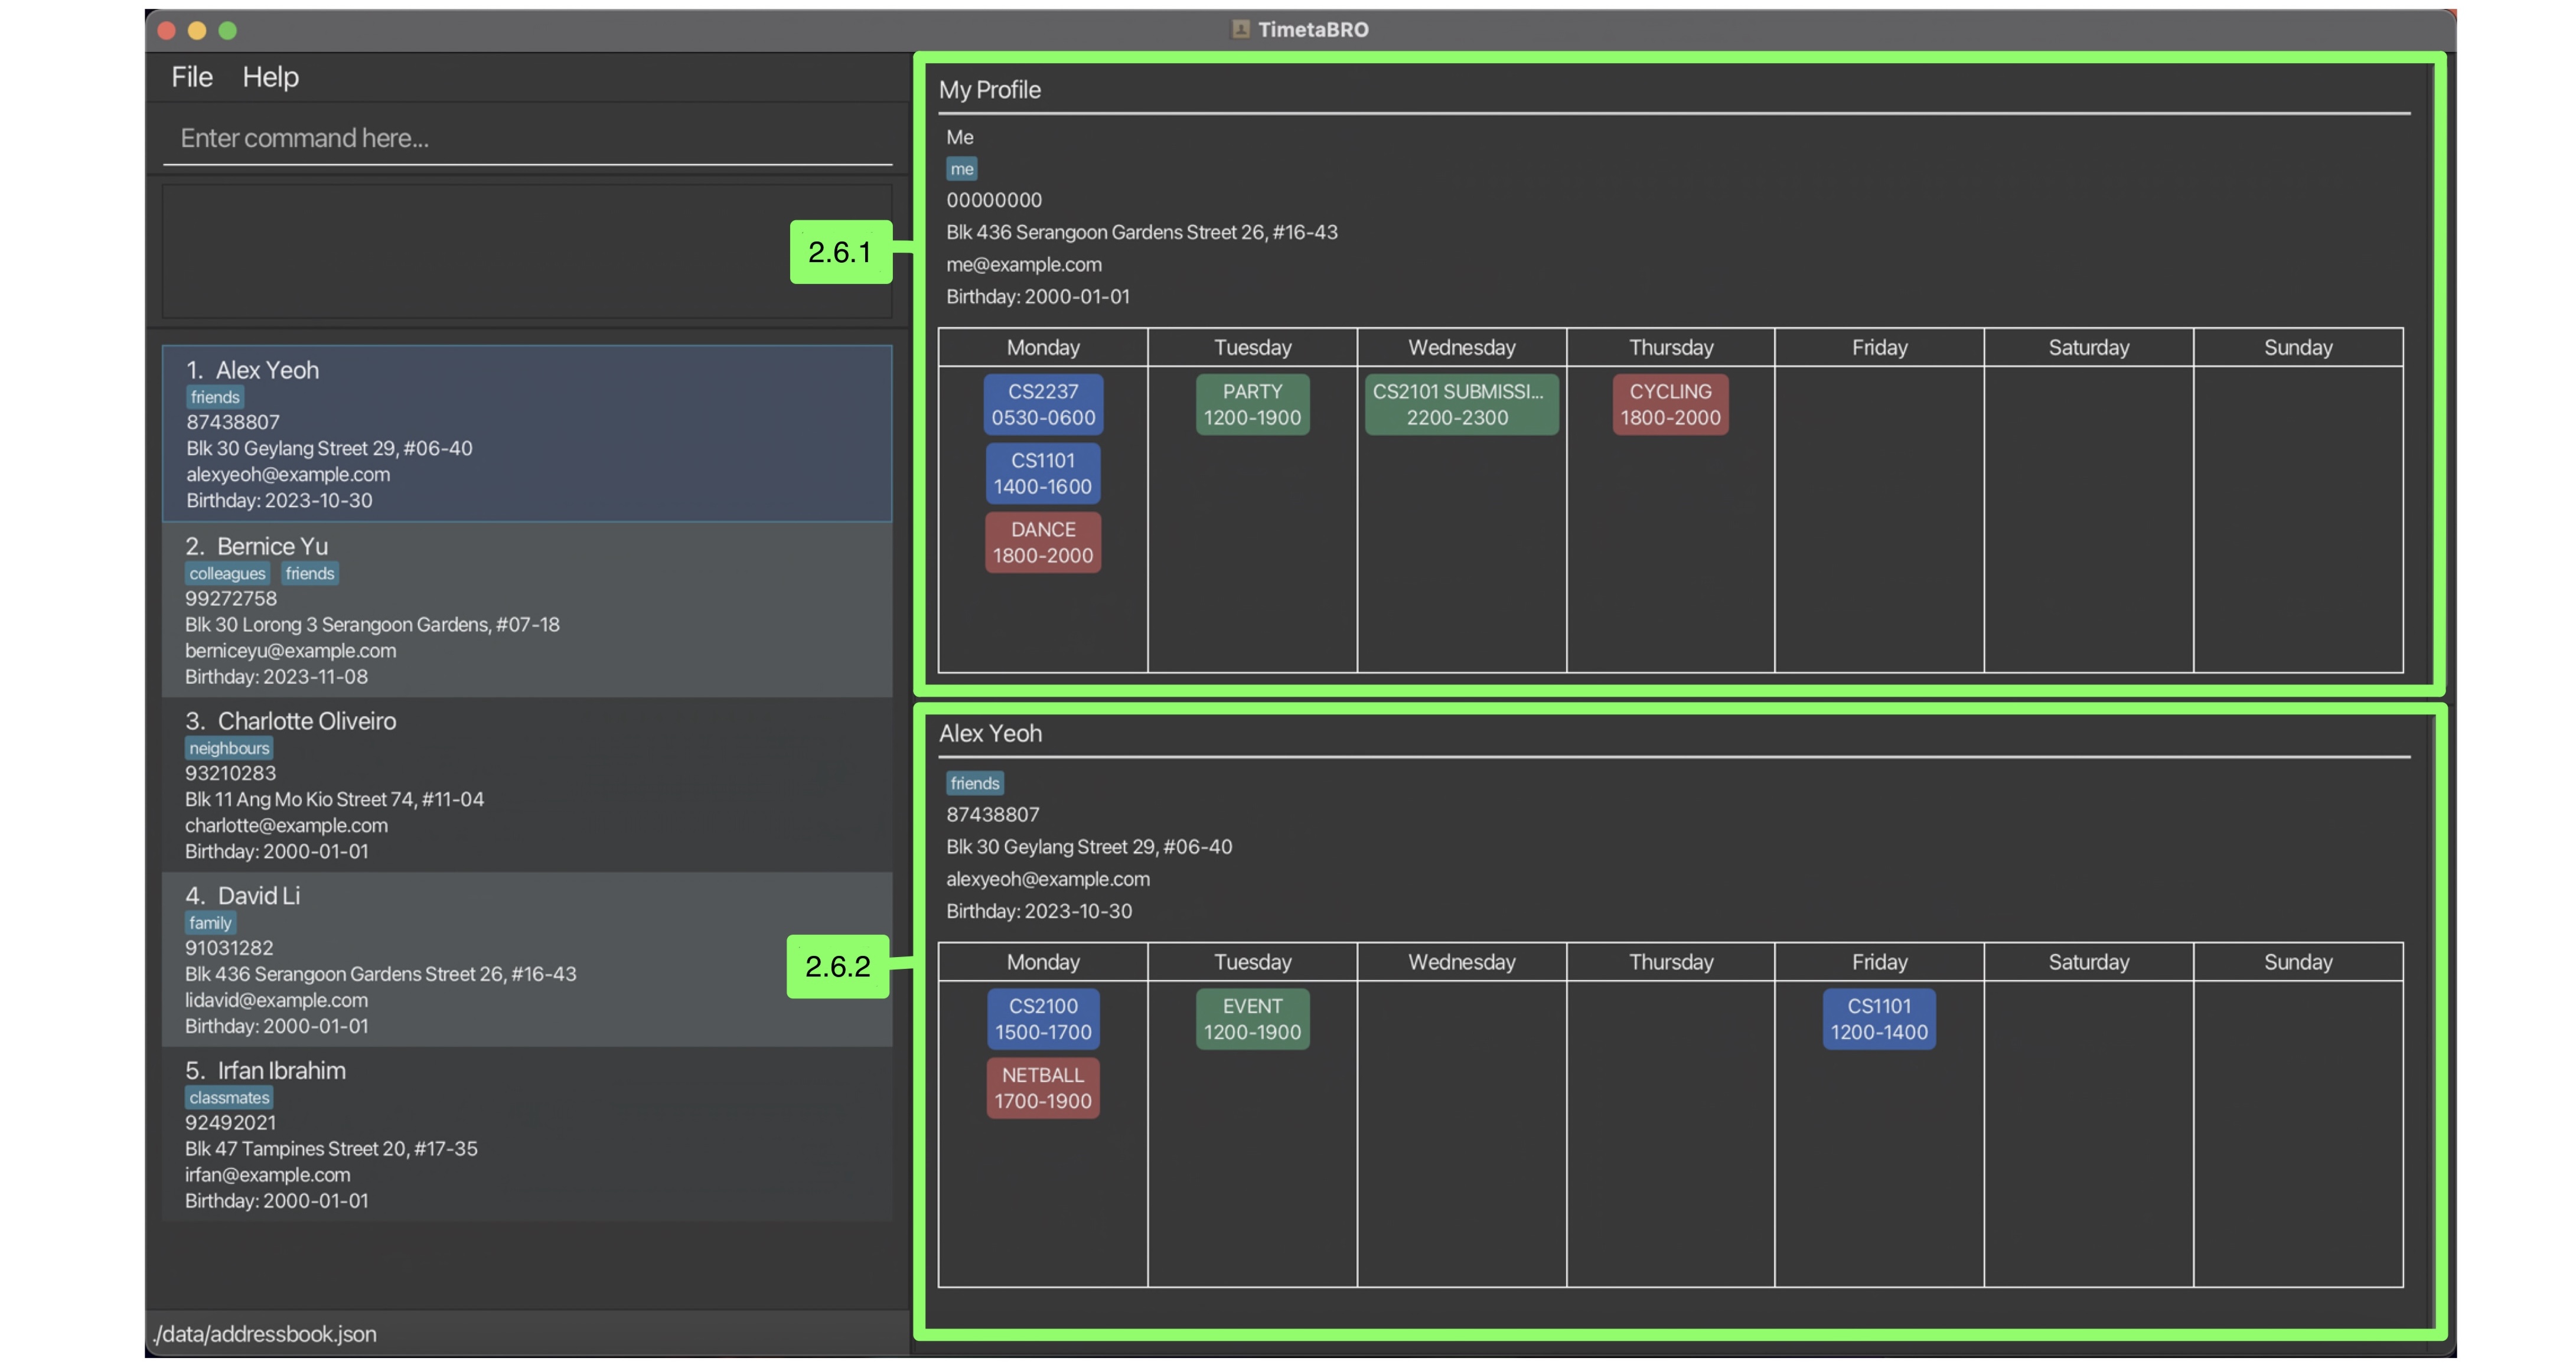
Task: Click the classmates tag under Irfan Ibrahim
Action: pos(229,1097)
